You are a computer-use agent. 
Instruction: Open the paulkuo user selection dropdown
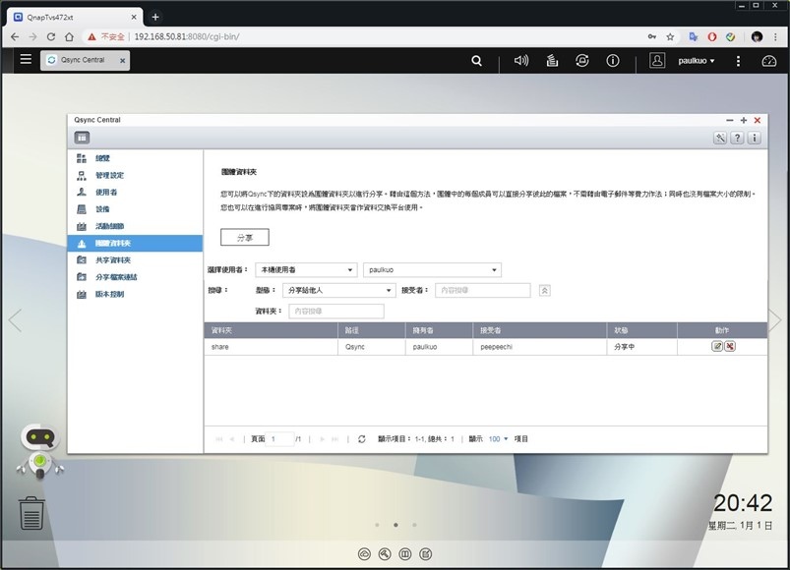tap(432, 269)
